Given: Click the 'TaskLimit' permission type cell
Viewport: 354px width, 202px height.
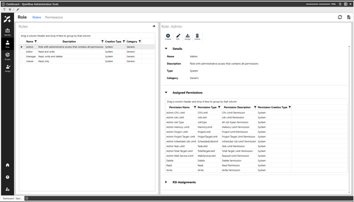Looking at the screenshot, I should (209, 146).
